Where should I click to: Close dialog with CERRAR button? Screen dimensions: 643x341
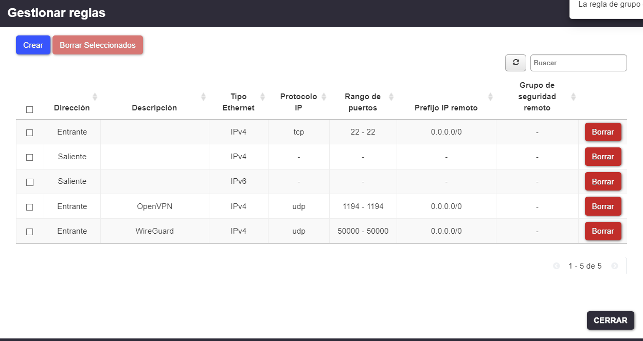click(x=610, y=320)
